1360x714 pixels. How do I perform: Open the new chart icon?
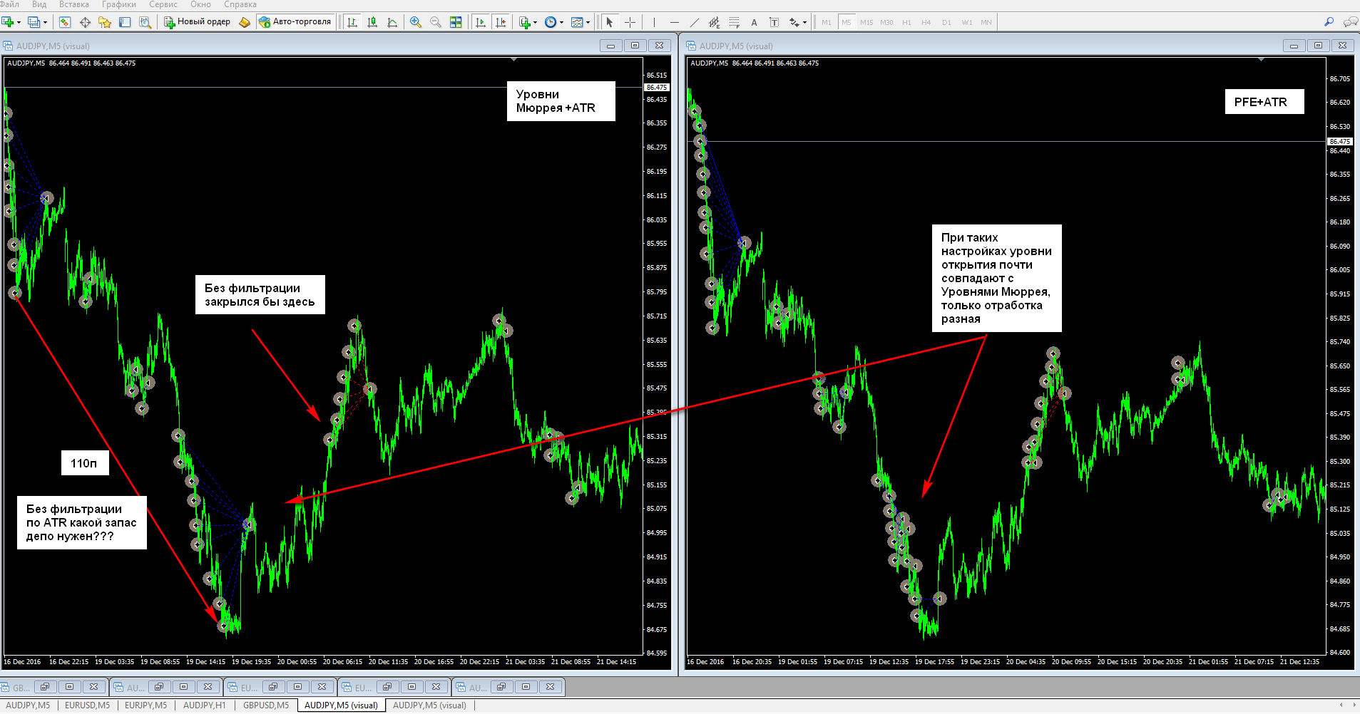point(9,22)
